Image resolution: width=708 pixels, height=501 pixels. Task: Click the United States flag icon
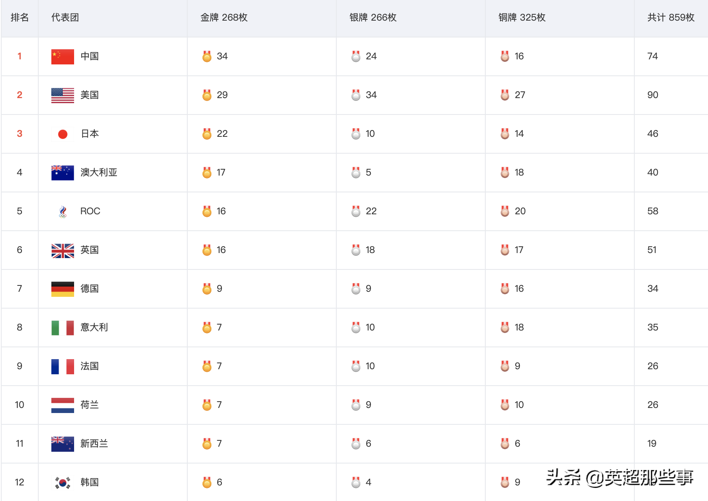[x=62, y=95]
